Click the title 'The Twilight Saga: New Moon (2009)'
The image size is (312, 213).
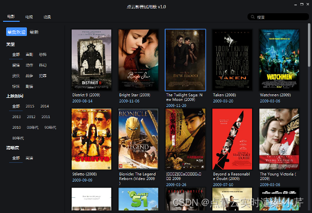pyautogui.click(x=184, y=97)
